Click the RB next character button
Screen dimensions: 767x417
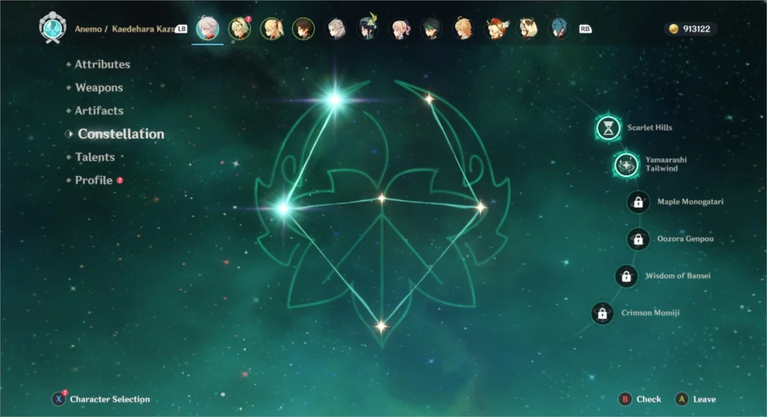click(x=585, y=29)
